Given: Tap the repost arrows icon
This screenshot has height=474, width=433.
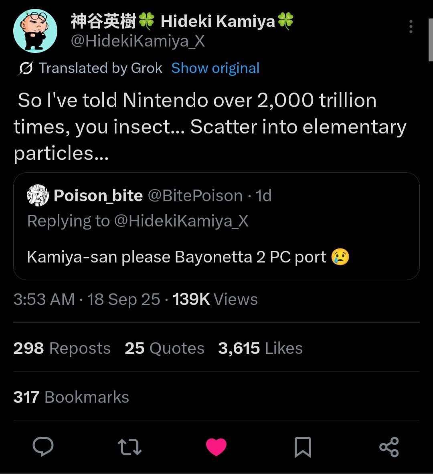Looking at the screenshot, I should tap(129, 447).
